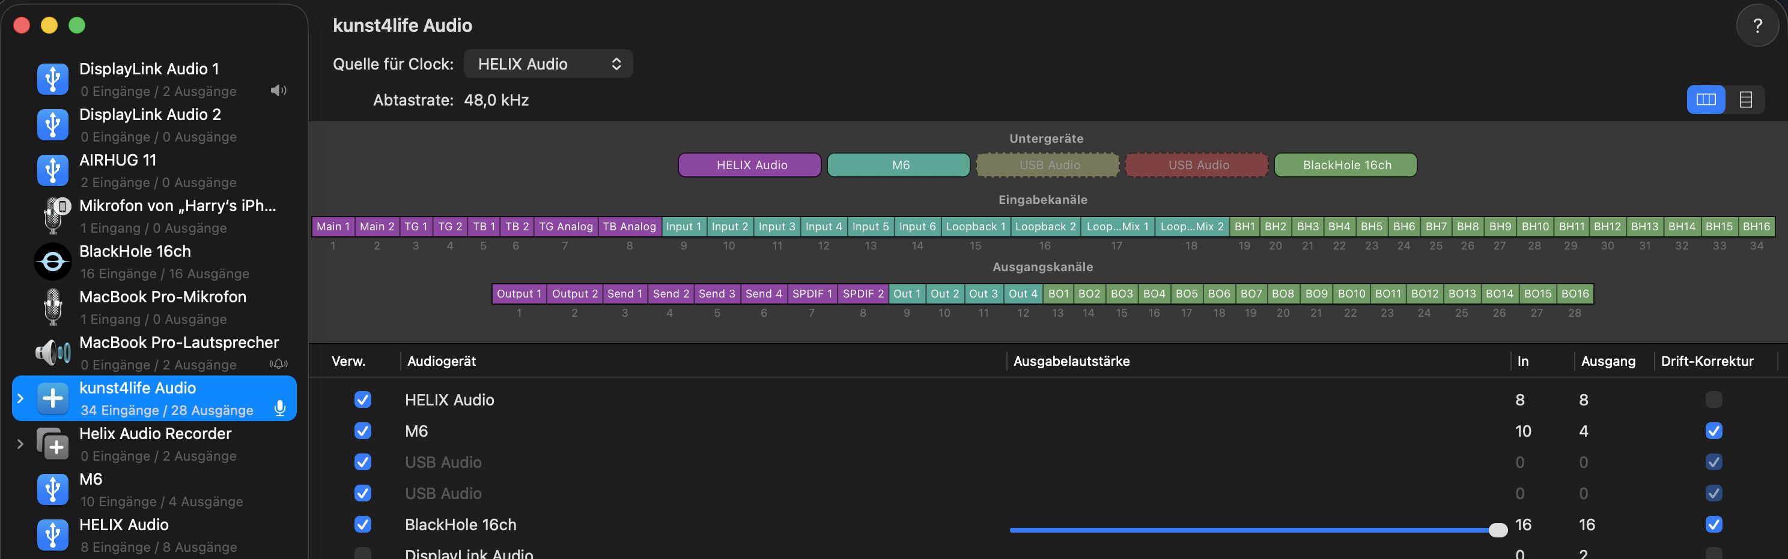
Task: Click the MacBook Pro-Mikrofon microphone icon
Action: click(x=53, y=307)
